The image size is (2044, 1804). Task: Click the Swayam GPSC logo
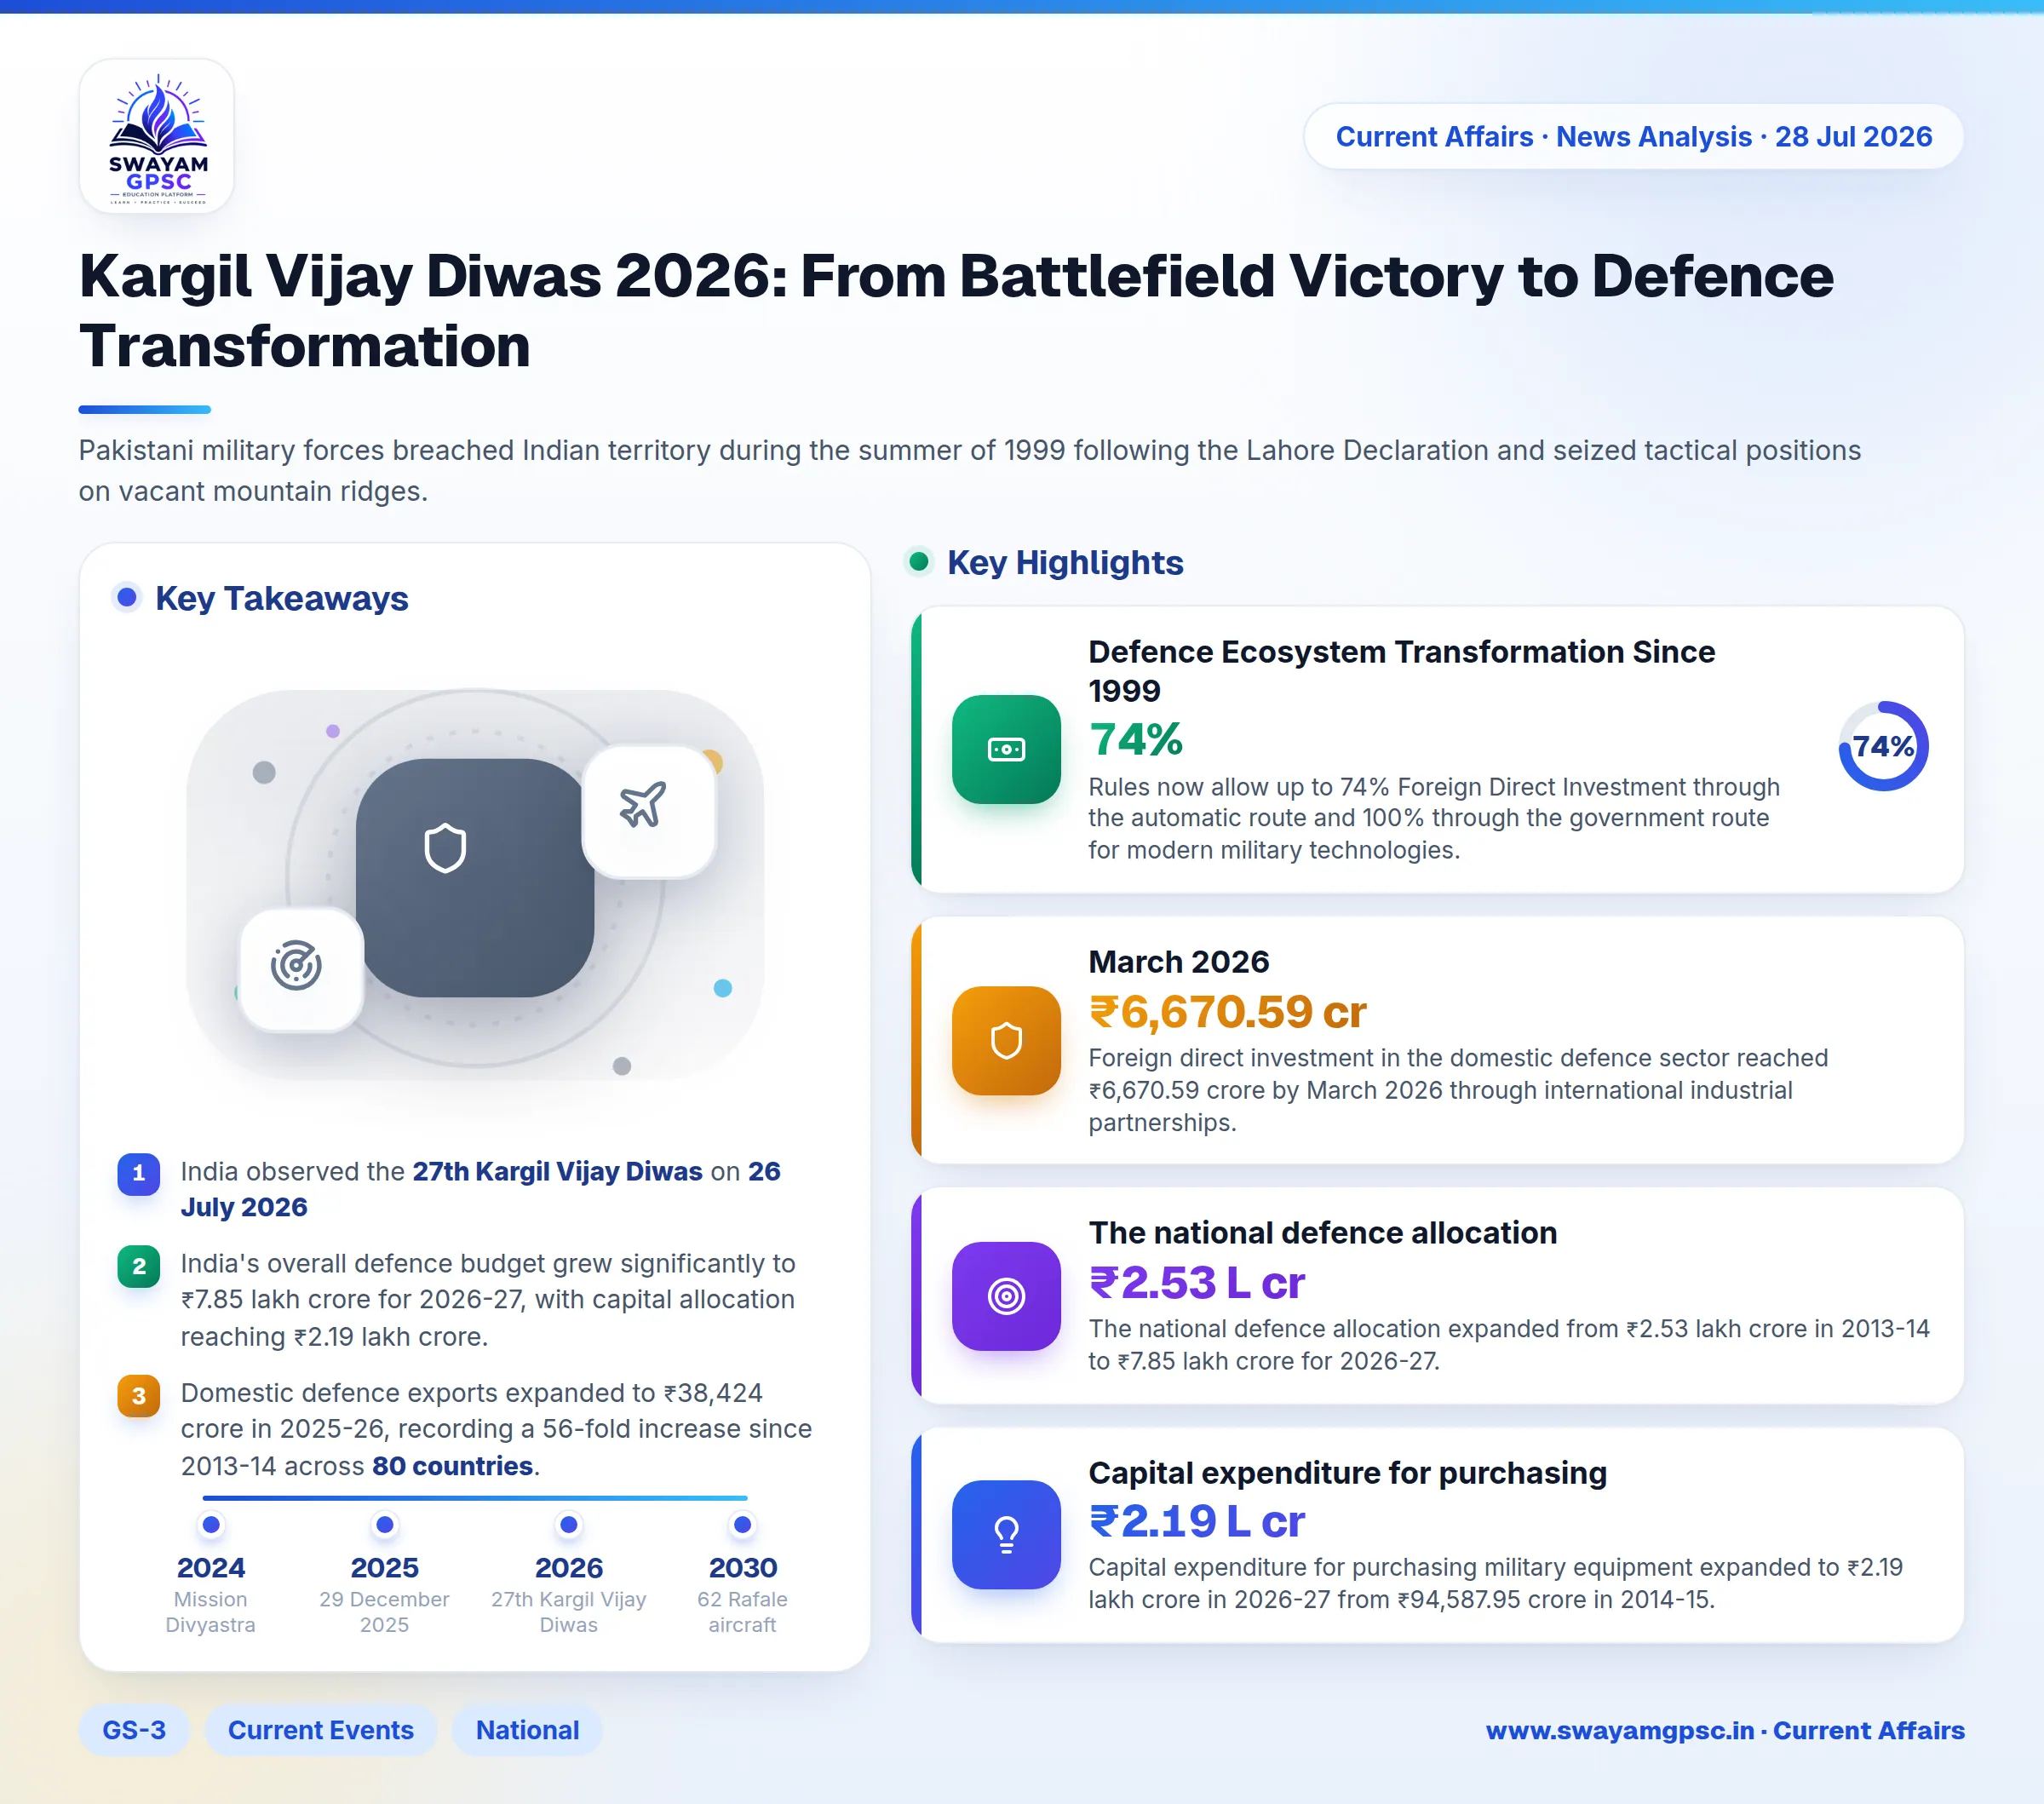[x=157, y=136]
